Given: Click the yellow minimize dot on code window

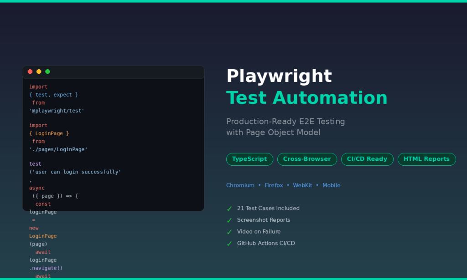Looking at the screenshot, I should pyautogui.click(x=39, y=71).
